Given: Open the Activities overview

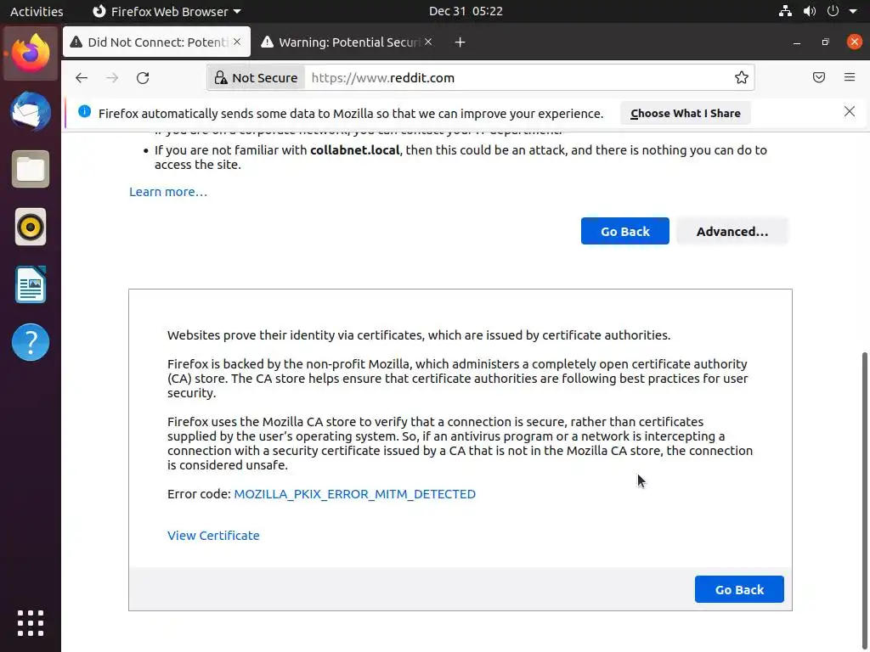Looking at the screenshot, I should click(37, 11).
